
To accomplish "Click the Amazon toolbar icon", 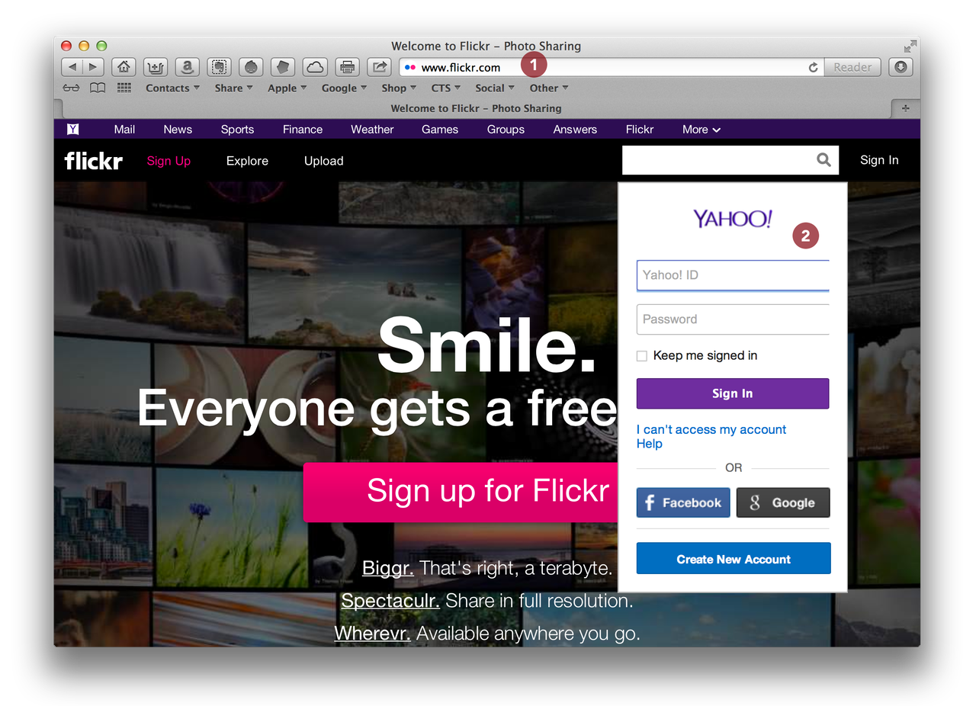I will point(187,67).
